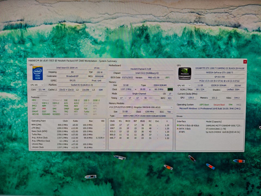Click the GP102-350 GPU chip field
261x196 pixels.
coord(220,77)
